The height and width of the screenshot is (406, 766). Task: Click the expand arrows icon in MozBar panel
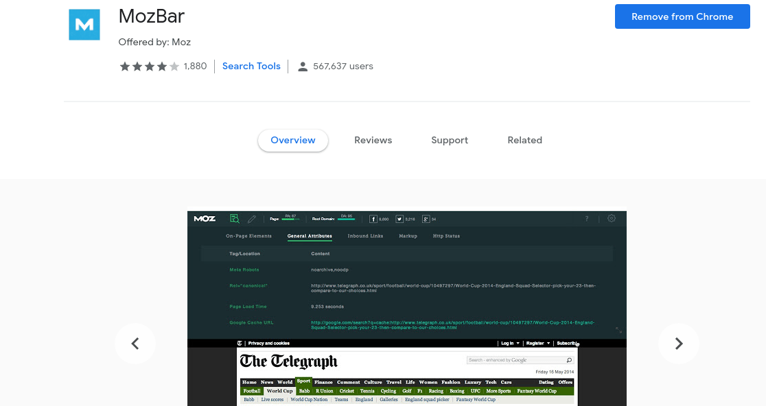pyautogui.click(x=618, y=331)
